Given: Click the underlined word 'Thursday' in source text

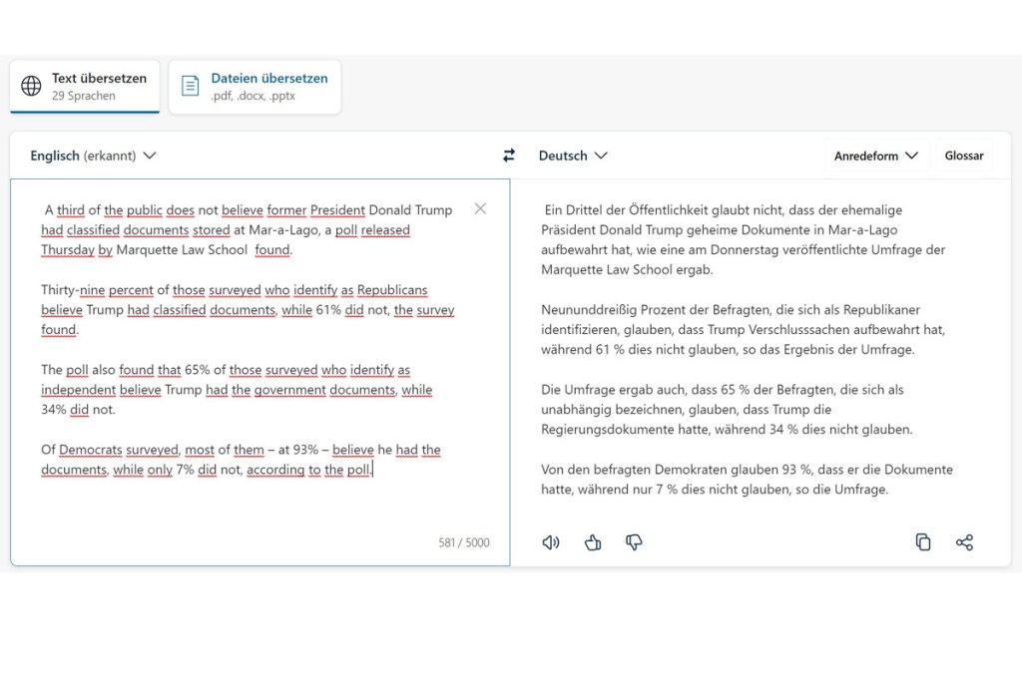Looking at the screenshot, I should pos(68,250).
